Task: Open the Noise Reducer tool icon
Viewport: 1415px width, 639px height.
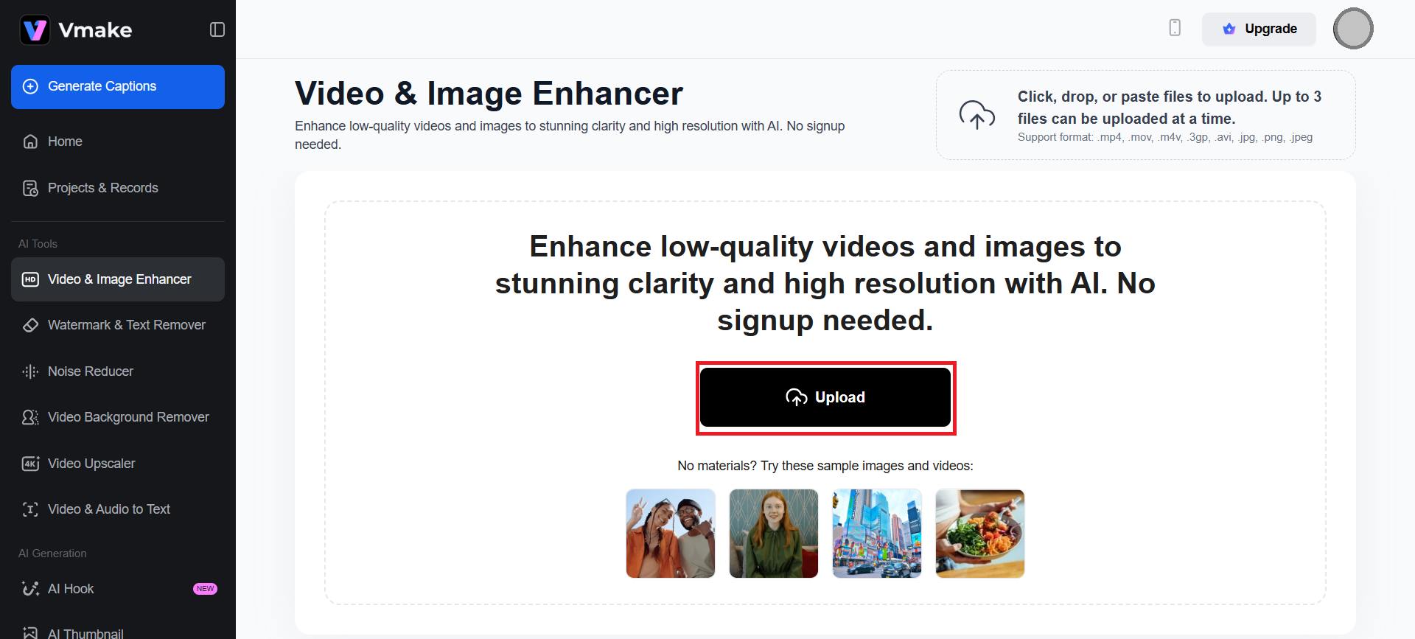Action: coord(30,371)
